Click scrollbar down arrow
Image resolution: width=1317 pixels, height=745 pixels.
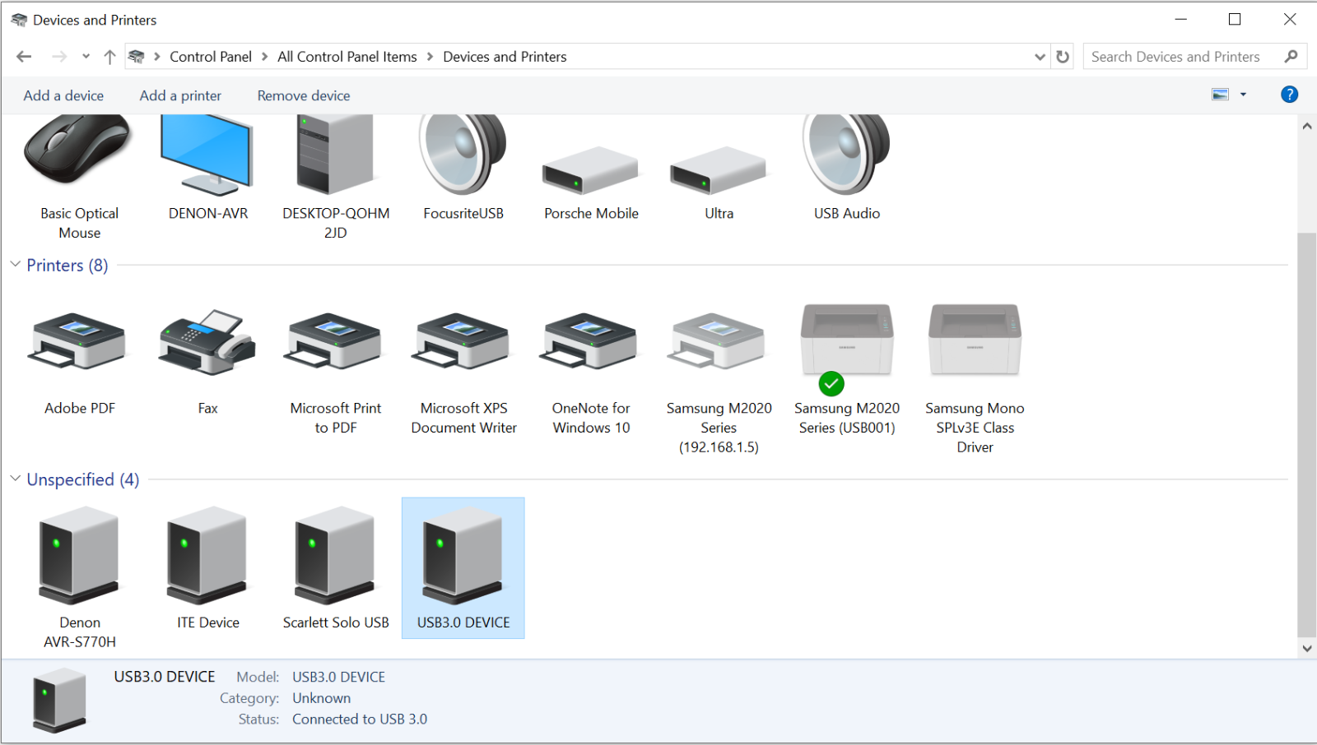pyautogui.click(x=1307, y=648)
